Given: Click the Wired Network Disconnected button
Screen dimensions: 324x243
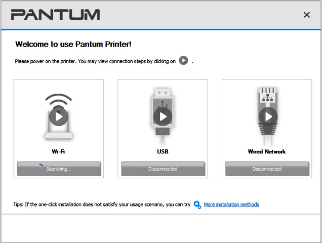Looking at the screenshot, I should pos(267,169).
